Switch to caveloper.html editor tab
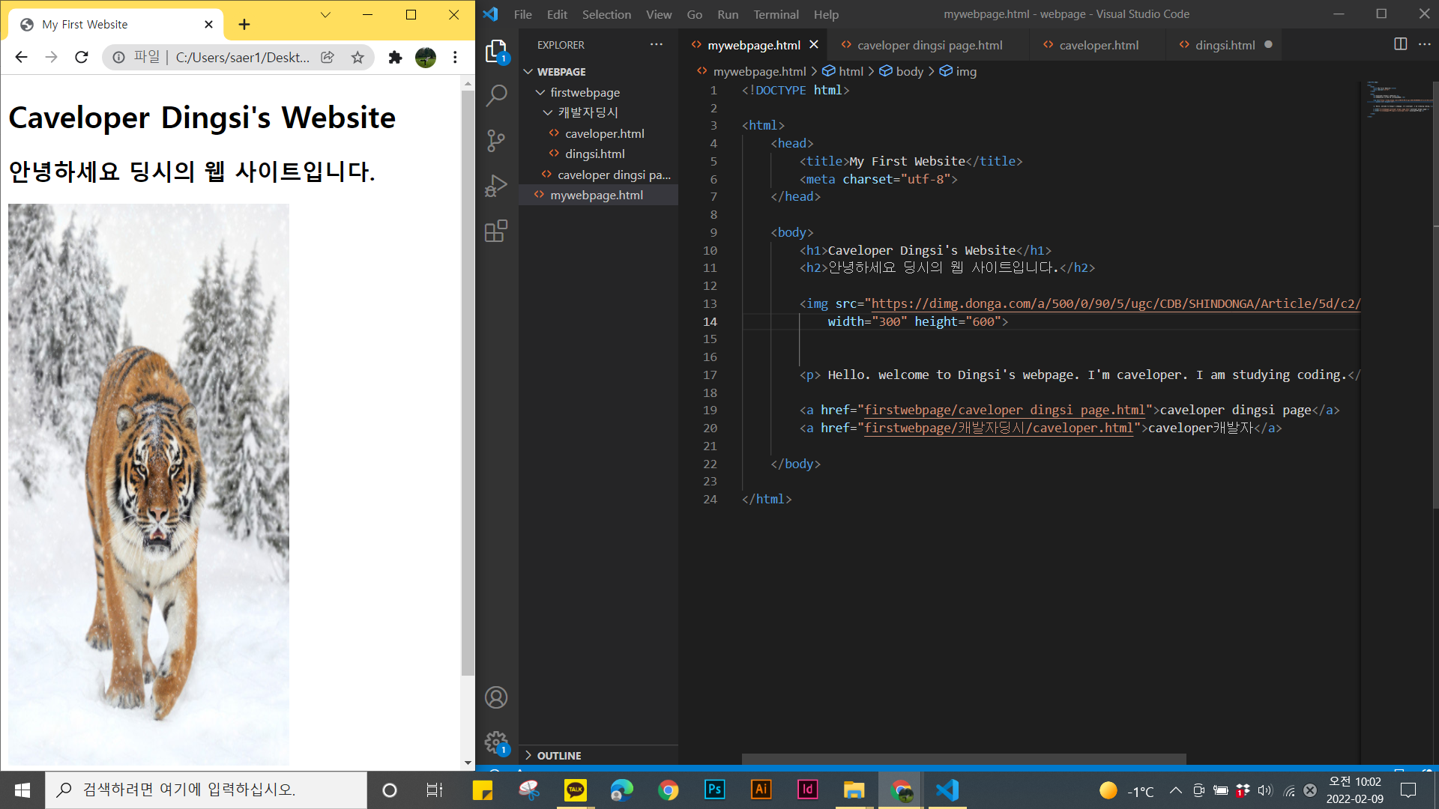Viewport: 1439px width, 809px height. tap(1099, 45)
